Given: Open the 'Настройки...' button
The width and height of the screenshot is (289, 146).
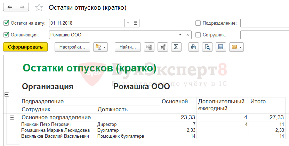Looking at the screenshot, I should tap(72, 47).
